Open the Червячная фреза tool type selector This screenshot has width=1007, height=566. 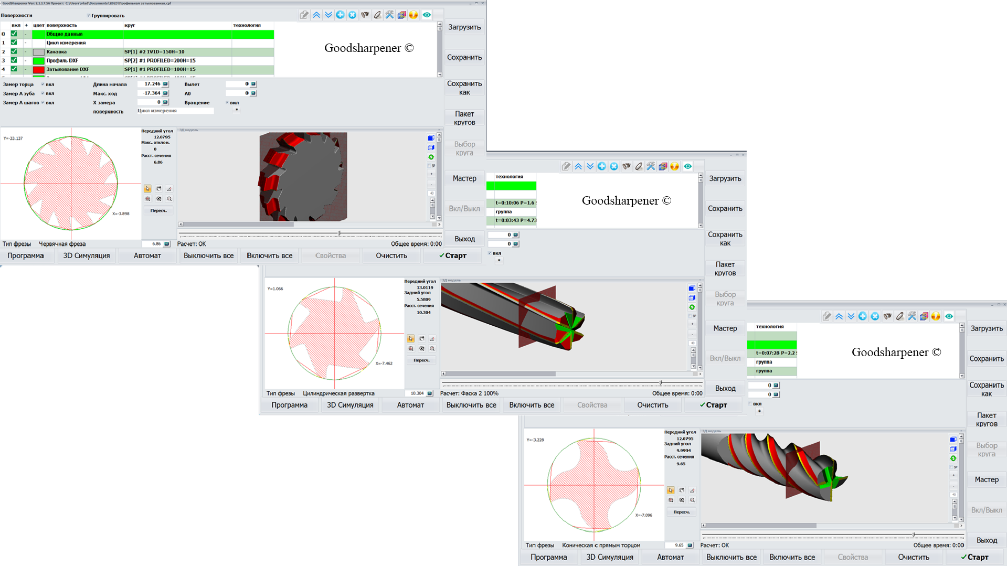(x=62, y=244)
